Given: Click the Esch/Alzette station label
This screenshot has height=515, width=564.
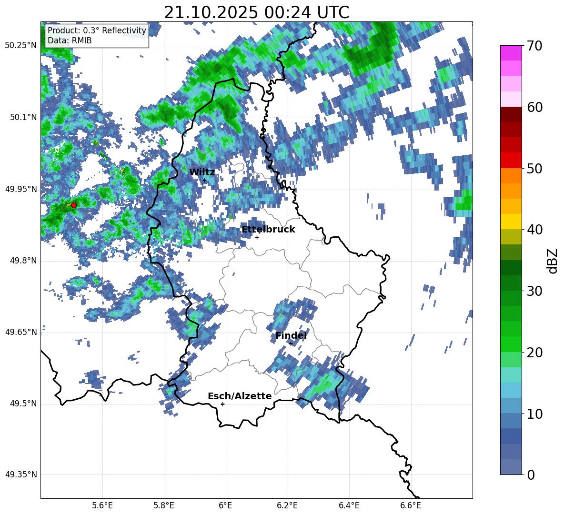Looking at the screenshot, I should pos(240,396).
